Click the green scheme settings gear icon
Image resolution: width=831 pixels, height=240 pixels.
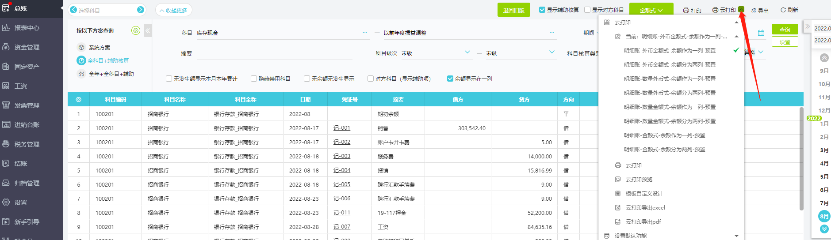[x=136, y=30]
